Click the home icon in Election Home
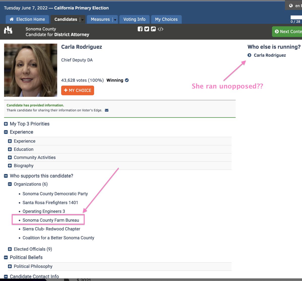This screenshot has width=302, height=281. (12, 19)
